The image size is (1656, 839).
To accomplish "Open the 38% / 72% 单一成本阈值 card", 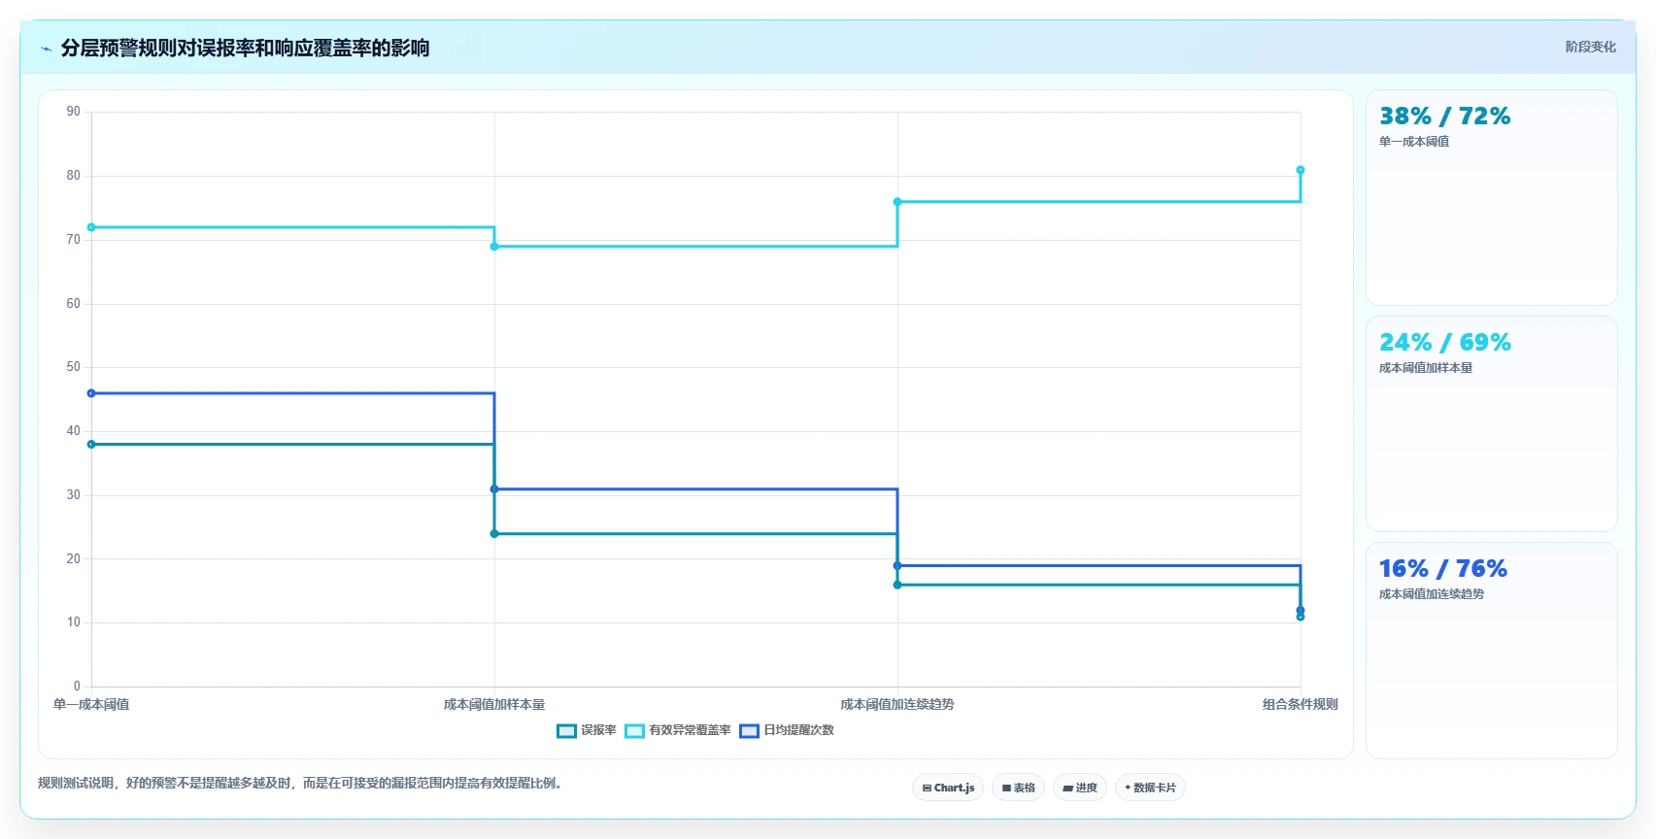I will coord(1491,198).
